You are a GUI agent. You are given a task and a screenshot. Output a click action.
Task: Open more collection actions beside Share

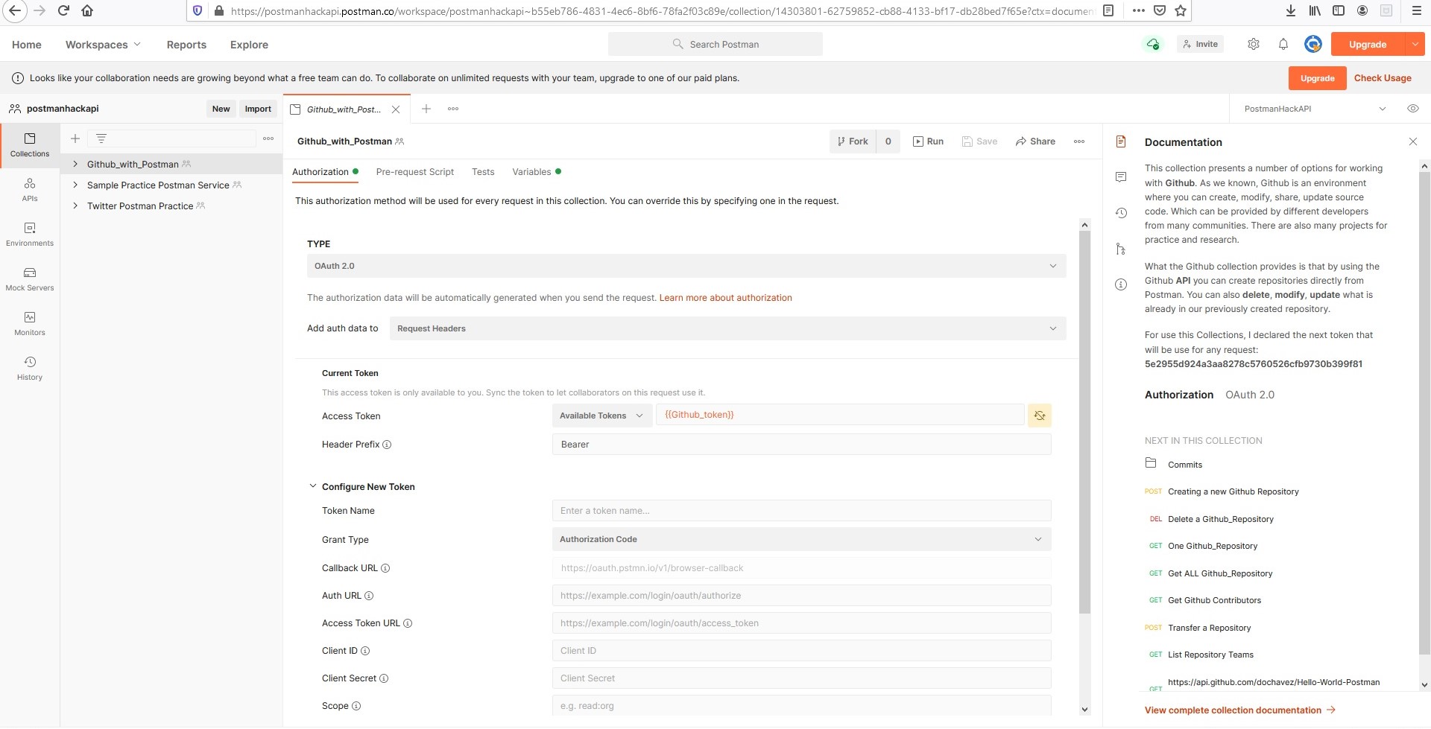[x=1079, y=141]
